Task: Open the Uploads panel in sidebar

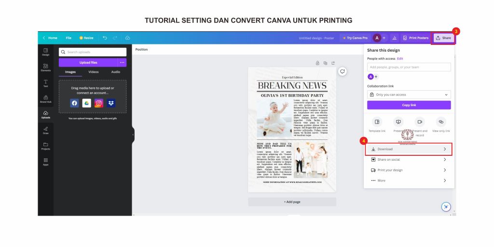Action: [46, 115]
